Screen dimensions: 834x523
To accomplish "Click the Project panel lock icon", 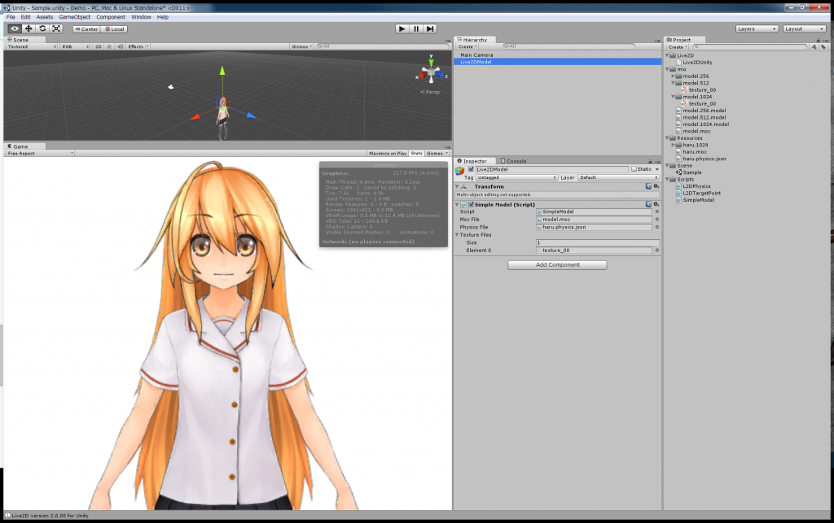I will click(818, 40).
